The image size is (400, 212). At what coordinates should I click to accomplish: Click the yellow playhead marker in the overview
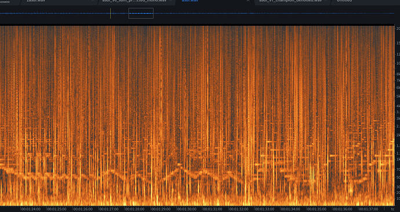click(111, 13)
